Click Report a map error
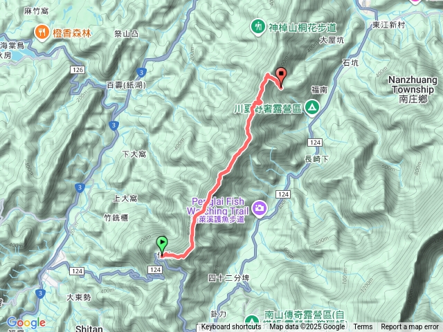This screenshot has width=443, height=332. [410, 327]
